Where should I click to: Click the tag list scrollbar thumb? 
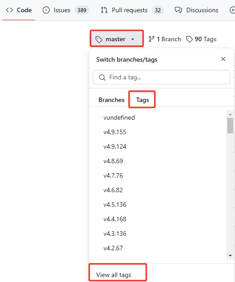[230, 126]
